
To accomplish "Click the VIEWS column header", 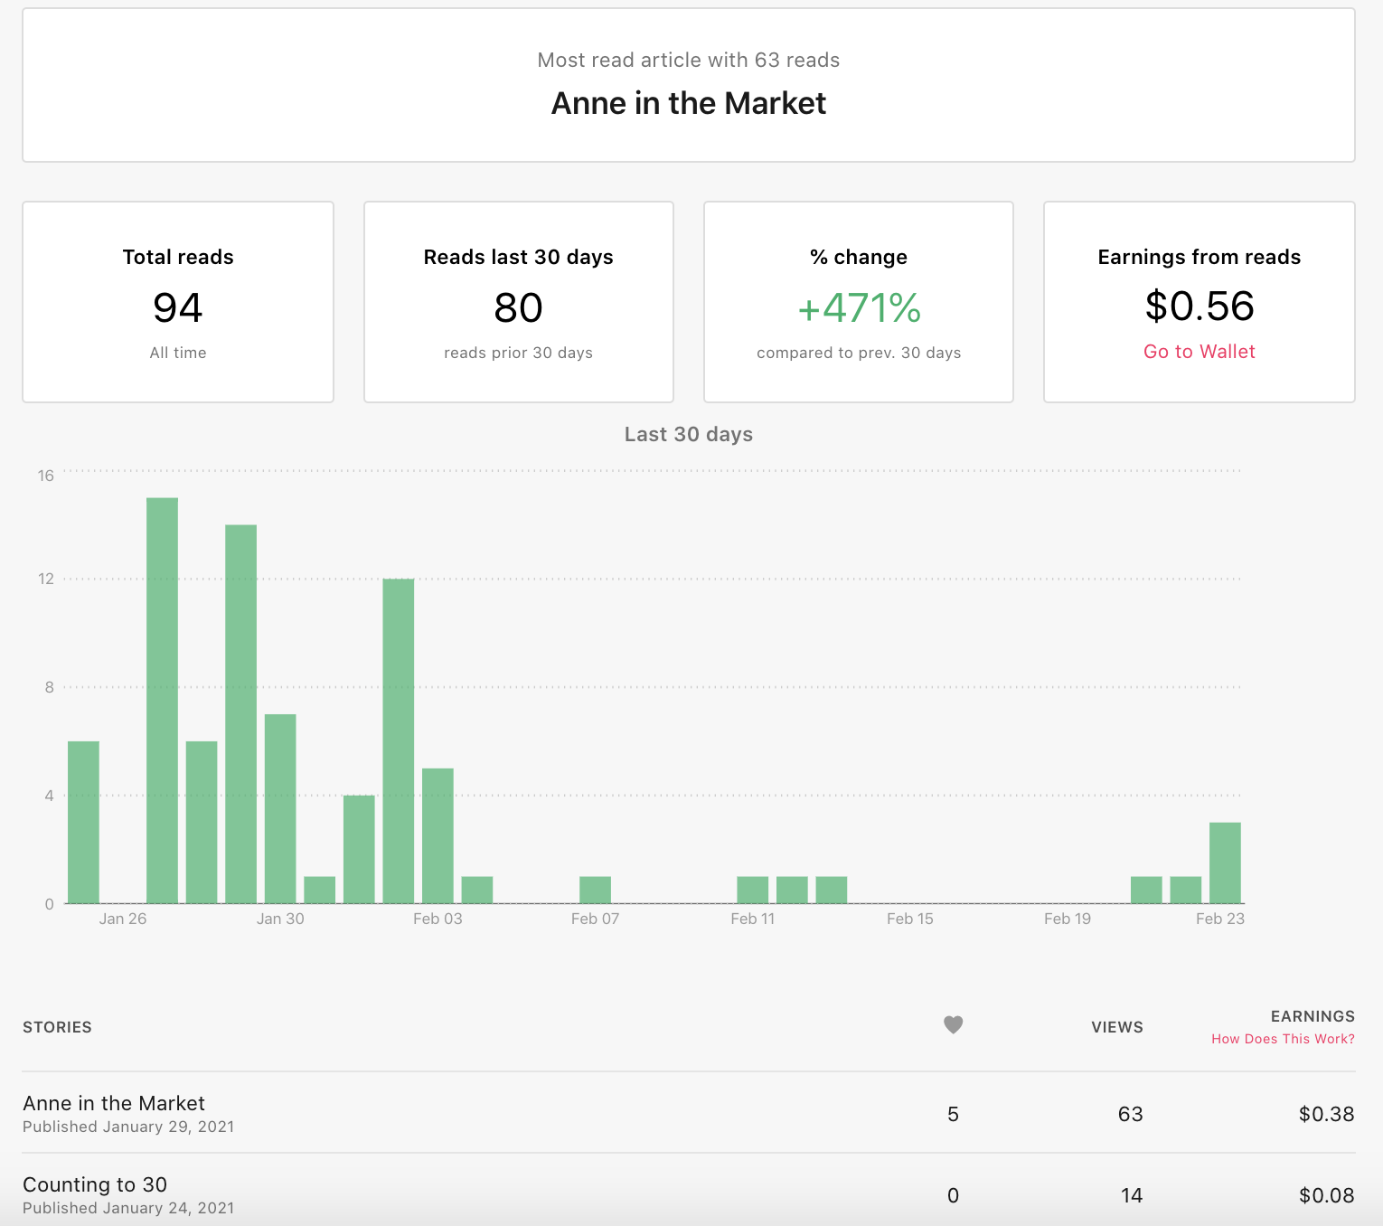I will [1117, 1027].
